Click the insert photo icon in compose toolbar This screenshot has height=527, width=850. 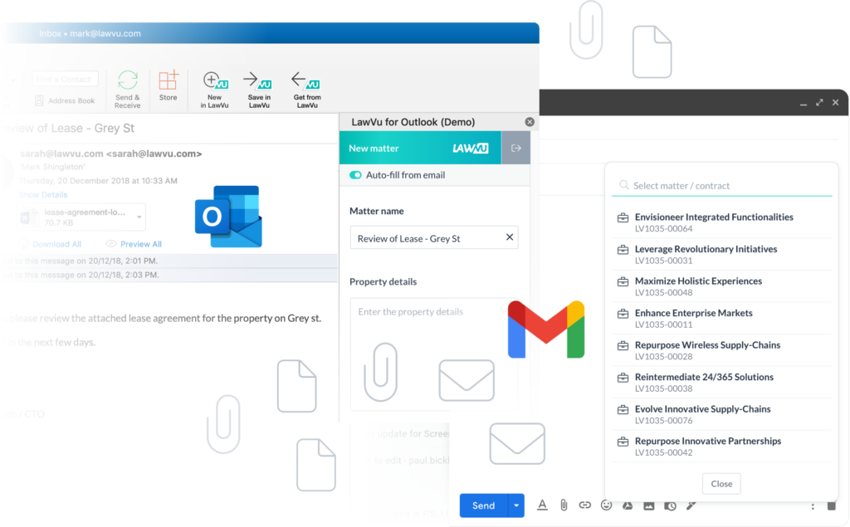click(649, 506)
